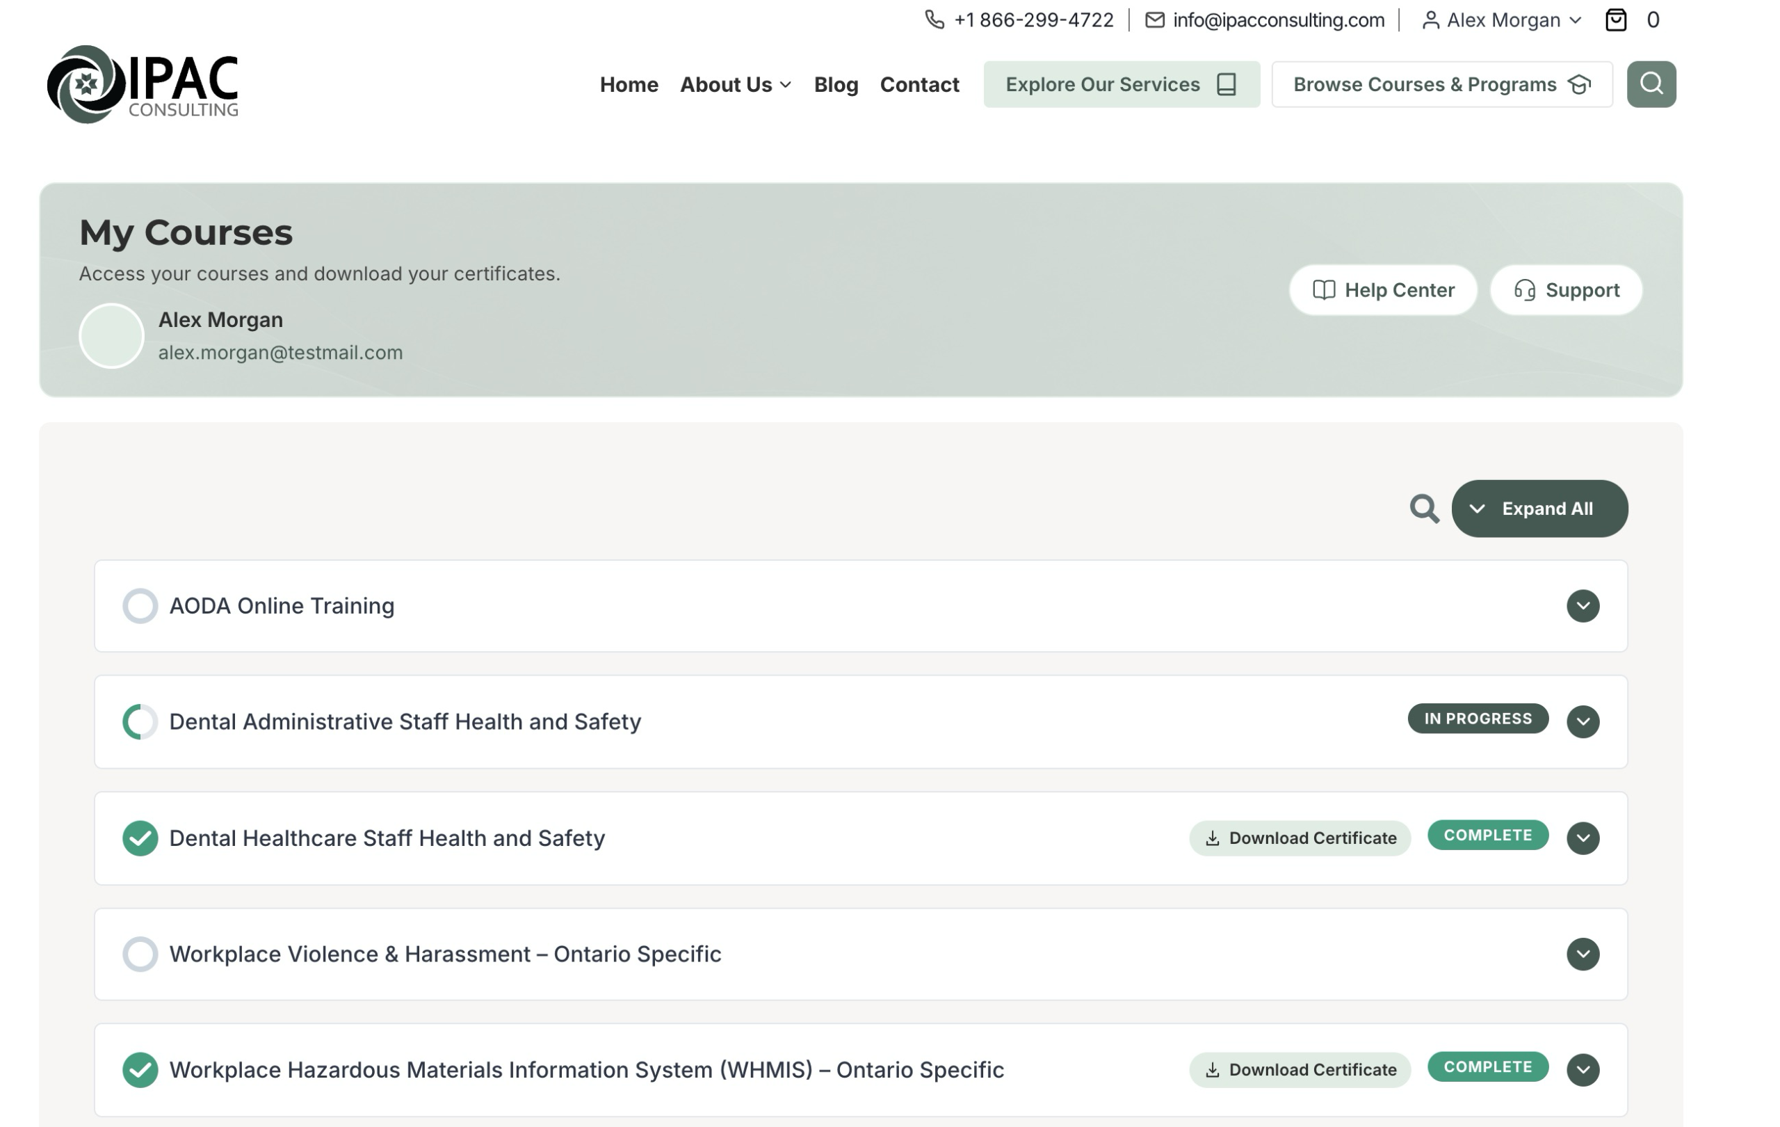Viewport: 1780px width, 1127px height.
Task: Click Workplace Violence & Harassment status circle
Action: (140, 954)
